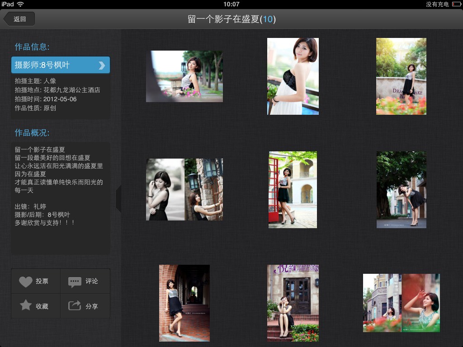The image size is (463, 347).
Task: Tap the heart vote icon
Action: click(26, 281)
